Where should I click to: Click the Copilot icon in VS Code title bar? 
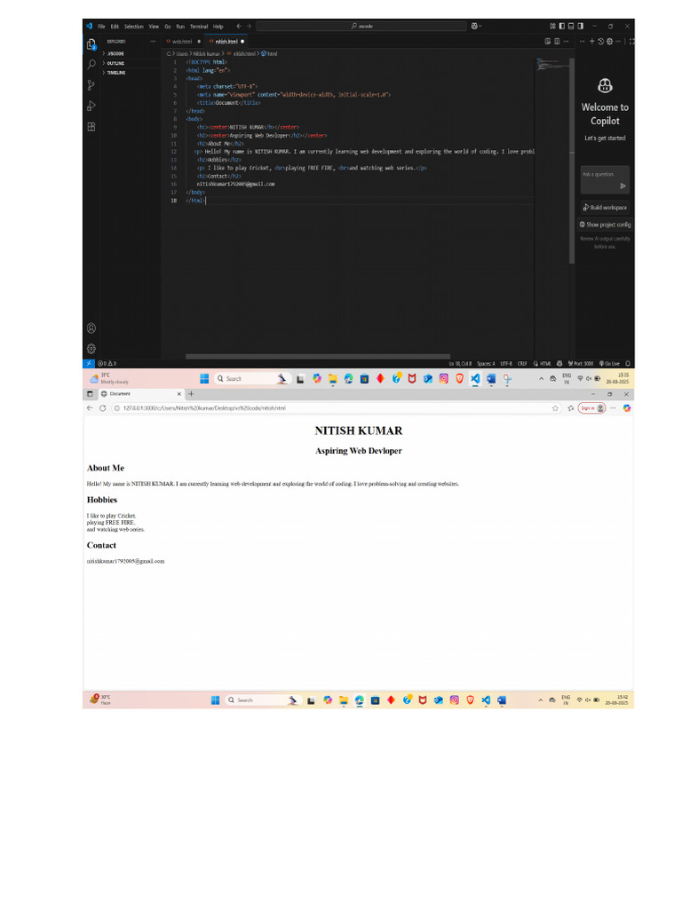(475, 26)
